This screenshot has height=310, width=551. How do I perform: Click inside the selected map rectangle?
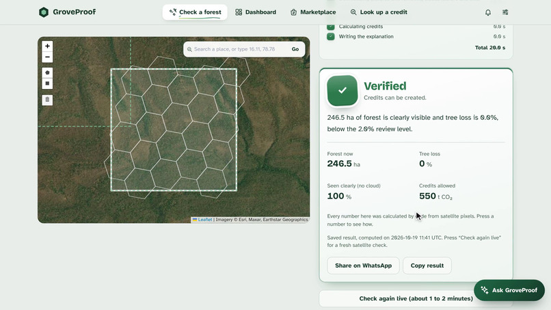(x=174, y=130)
